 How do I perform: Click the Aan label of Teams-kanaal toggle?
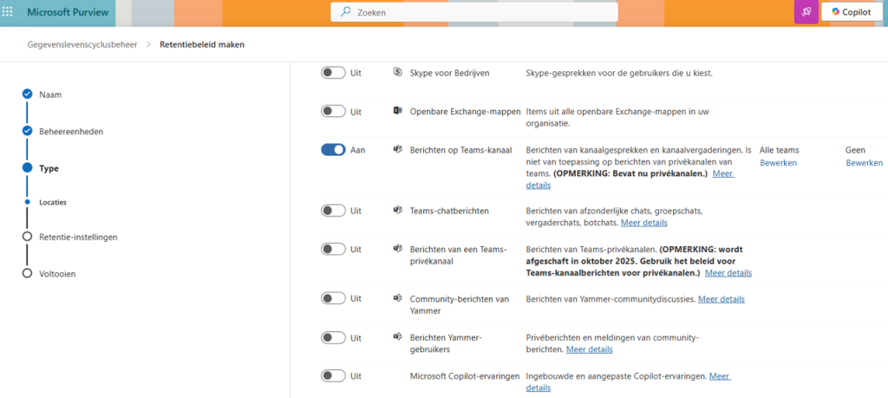tap(357, 150)
